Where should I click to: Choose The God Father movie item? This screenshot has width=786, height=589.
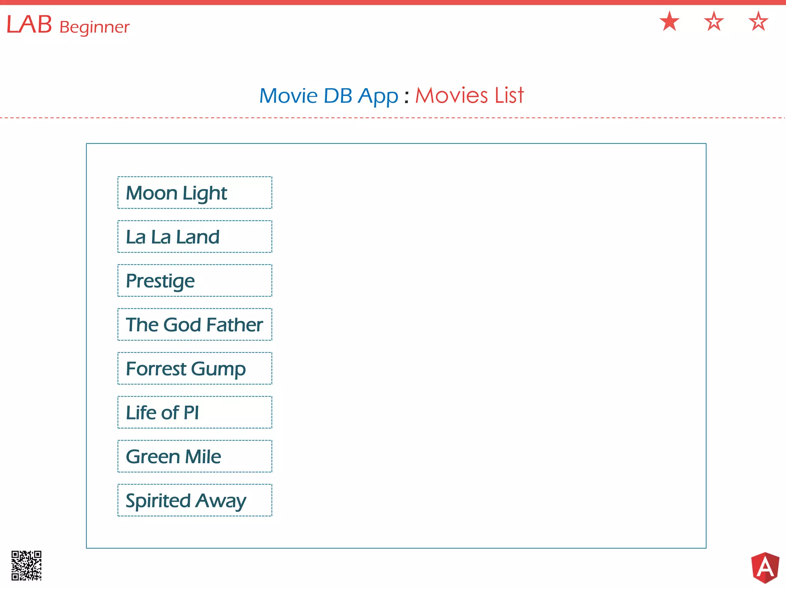click(195, 324)
